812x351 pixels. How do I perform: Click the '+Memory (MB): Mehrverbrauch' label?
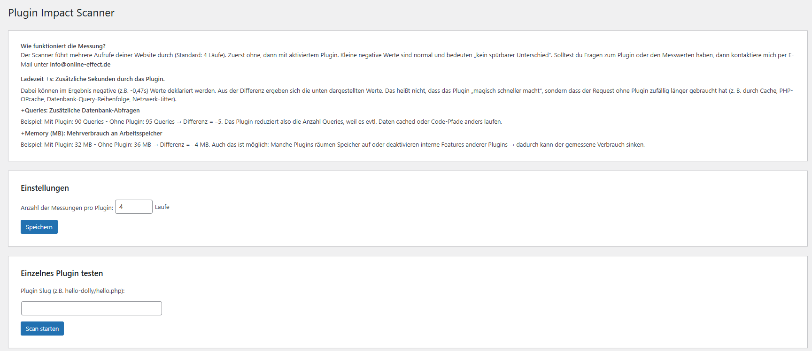point(92,134)
